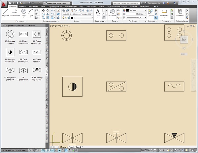Click the Группа button in ribbon

[150, 13]
